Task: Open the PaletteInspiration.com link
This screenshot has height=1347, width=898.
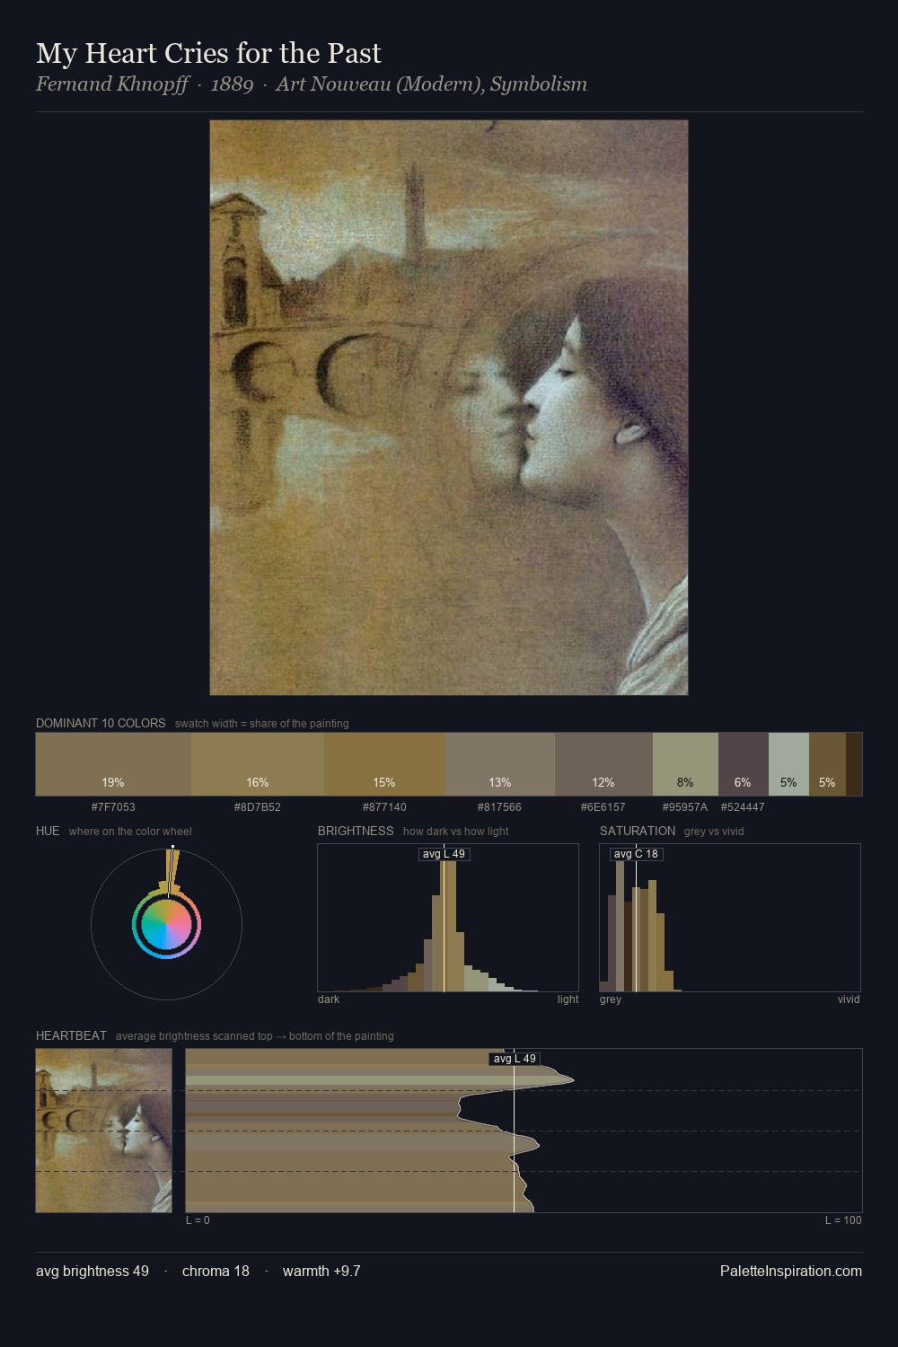Action: tap(791, 1271)
